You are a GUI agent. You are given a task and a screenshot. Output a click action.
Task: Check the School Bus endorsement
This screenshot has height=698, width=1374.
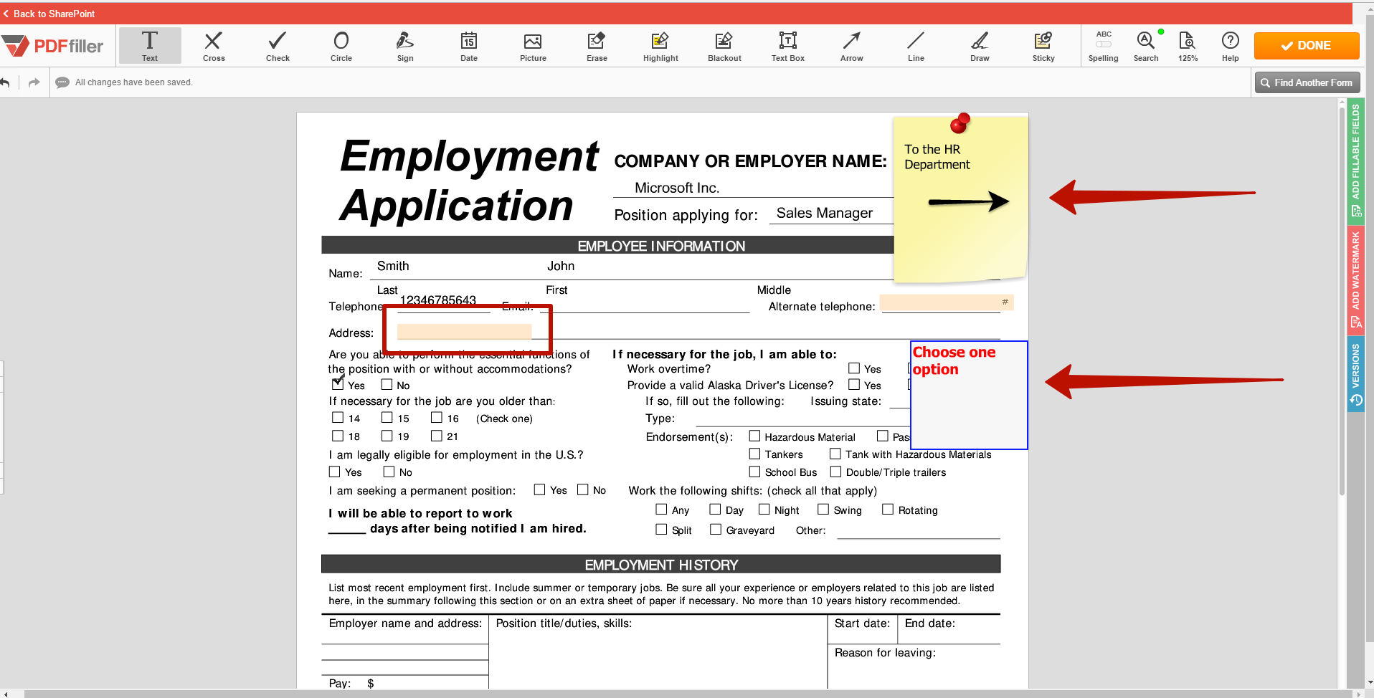click(754, 472)
